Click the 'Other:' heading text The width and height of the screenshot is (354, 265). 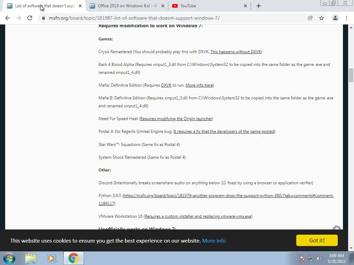pos(105,170)
